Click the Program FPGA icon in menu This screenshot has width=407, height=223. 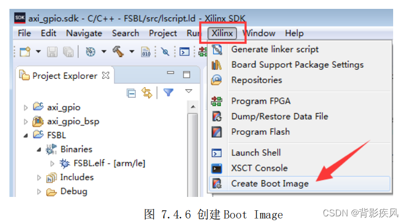point(216,101)
